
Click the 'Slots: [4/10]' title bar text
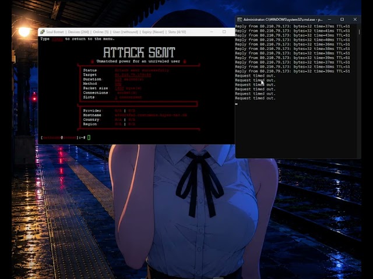point(177,32)
